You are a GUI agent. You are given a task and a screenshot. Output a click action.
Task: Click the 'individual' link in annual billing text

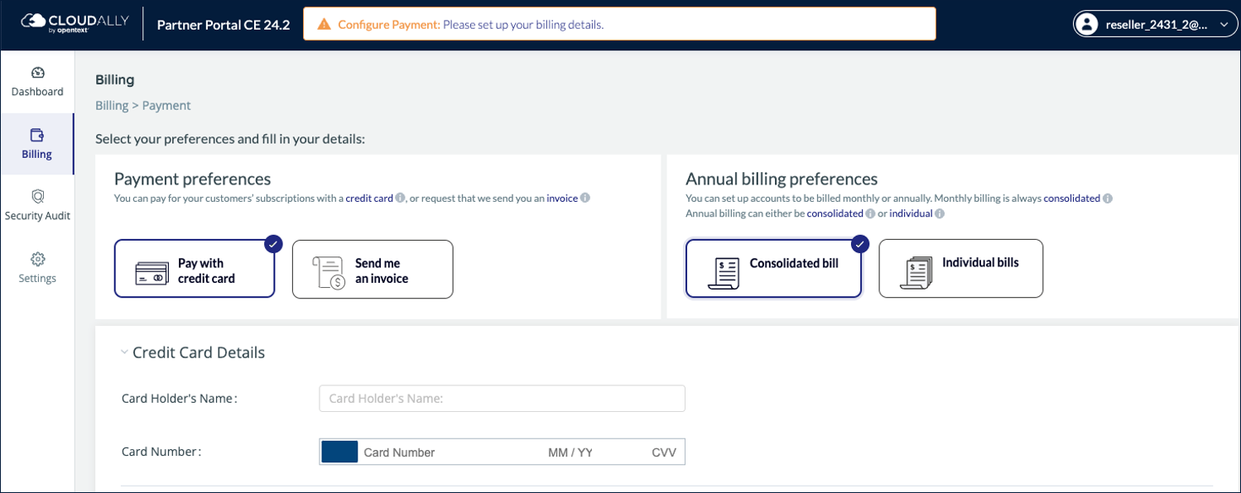tap(911, 213)
